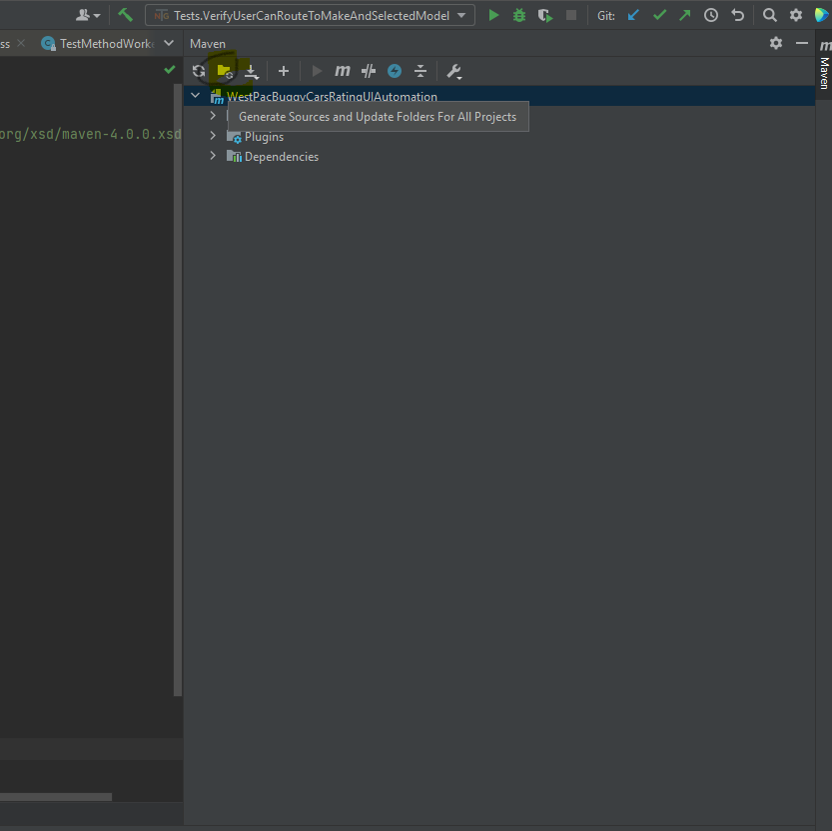832x831 pixels.
Task: Click the colorful plugin icon at toolbar end
Action: point(821,15)
